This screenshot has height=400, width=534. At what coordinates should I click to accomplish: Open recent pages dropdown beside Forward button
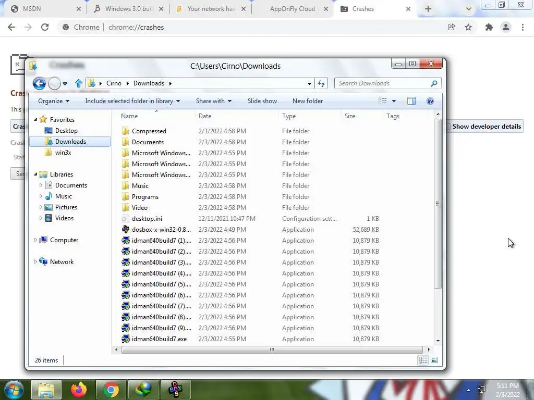click(x=65, y=83)
